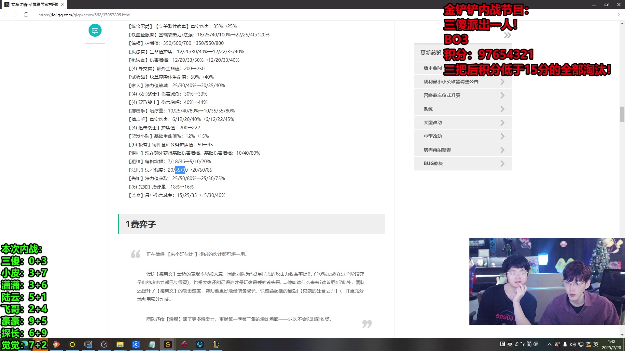This screenshot has height=351, width=625.
Task: Show hidden tray icons chevron
Action: [x=549, y=344]
